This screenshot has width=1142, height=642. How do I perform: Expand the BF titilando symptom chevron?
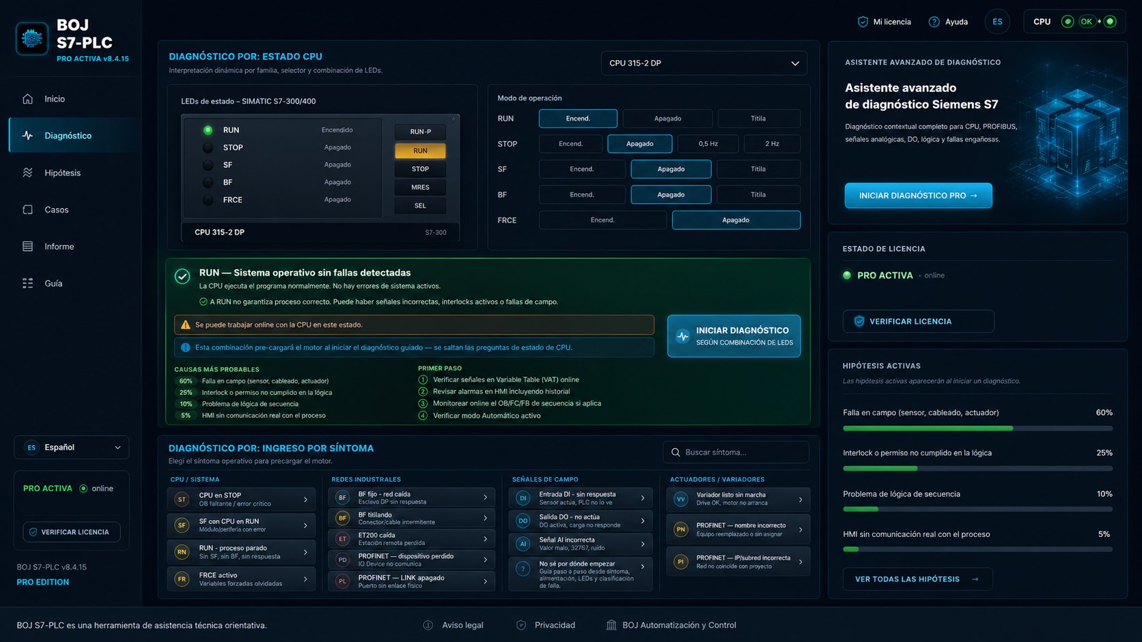(485, 519)
